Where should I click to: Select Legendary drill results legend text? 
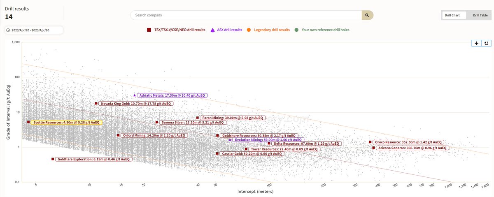(272, 30)
